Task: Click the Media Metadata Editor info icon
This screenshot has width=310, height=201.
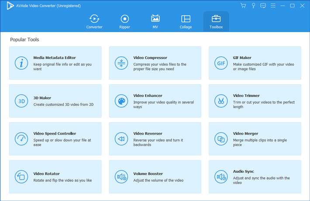Action: click(x=21, y=63)
